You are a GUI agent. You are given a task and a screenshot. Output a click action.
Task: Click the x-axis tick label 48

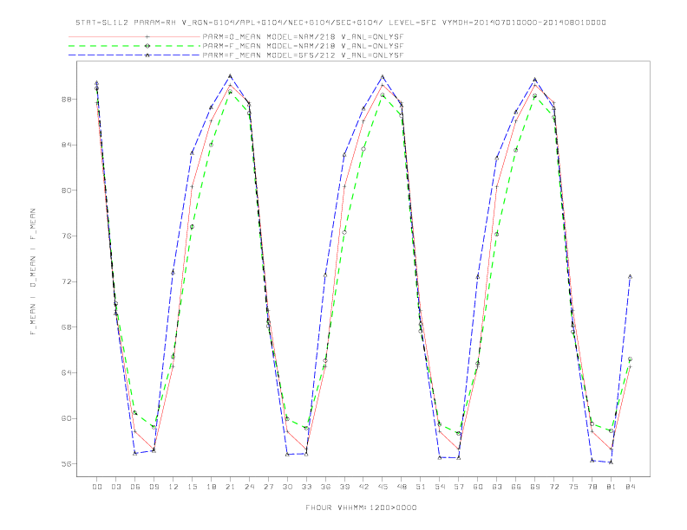click(402, 487)
